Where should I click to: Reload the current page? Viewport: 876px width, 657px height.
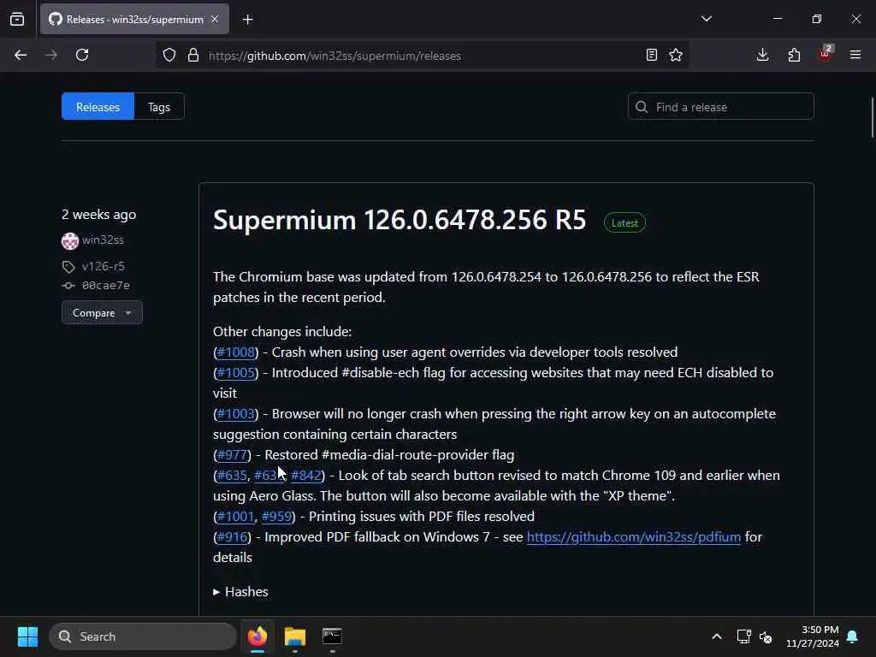82,55
